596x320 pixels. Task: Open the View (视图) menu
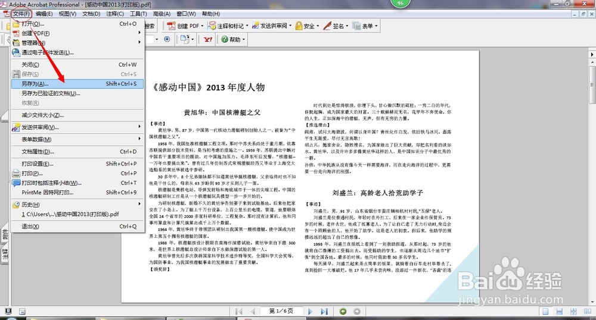[67, 14]
